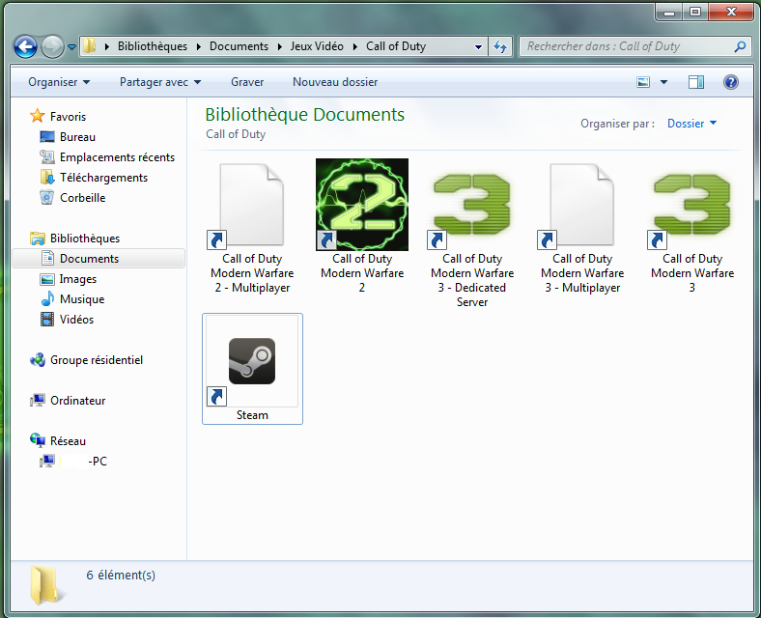
Task: Change view with the view icon button
Action: coord(643,82)
